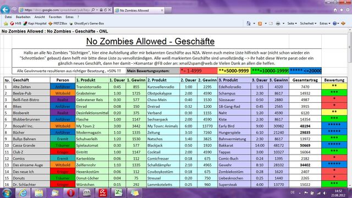Open the Opera browser taskbar icon
Viewport: 352px width, 198px height.
pos(70,193)
